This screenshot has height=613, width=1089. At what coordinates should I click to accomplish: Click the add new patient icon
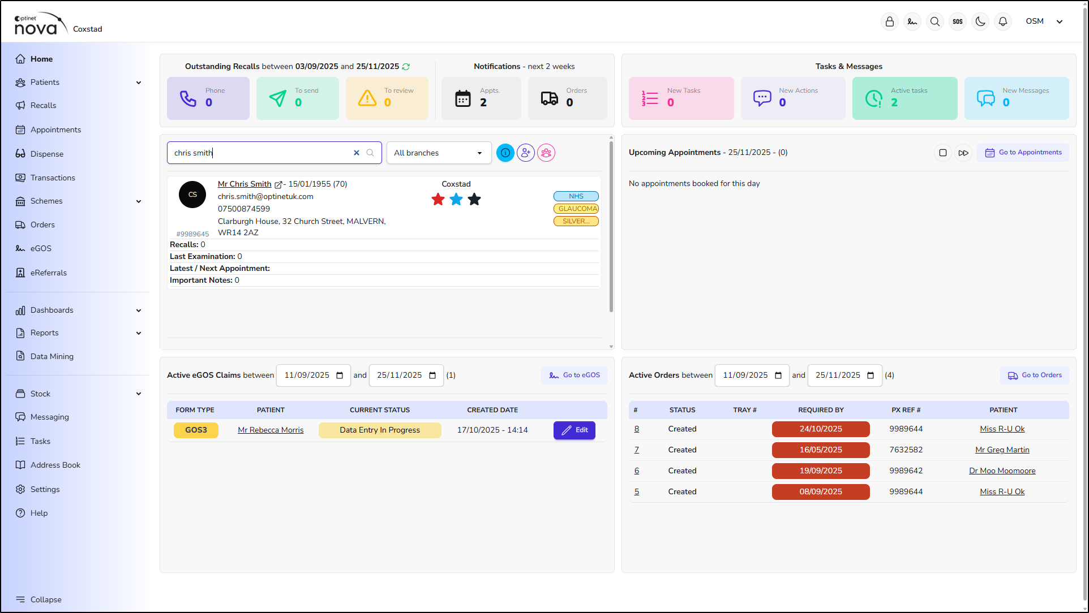pyautogui.click(x=526, y=153)
